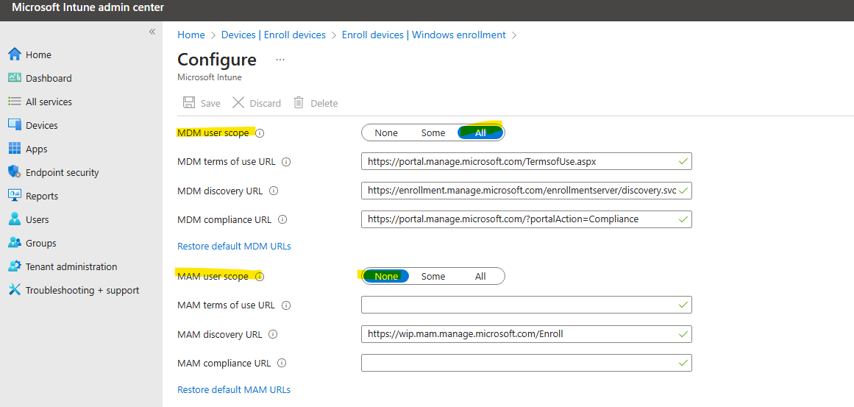The height and width of the screenshot is (407, 854).
Task: Click the empty MAM compliance URL field
Action: tap(526, 363)
